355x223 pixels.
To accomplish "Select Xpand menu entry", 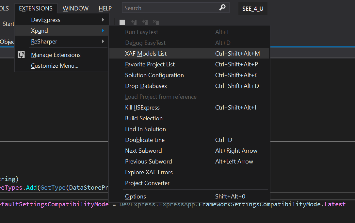I will [62, 30].
